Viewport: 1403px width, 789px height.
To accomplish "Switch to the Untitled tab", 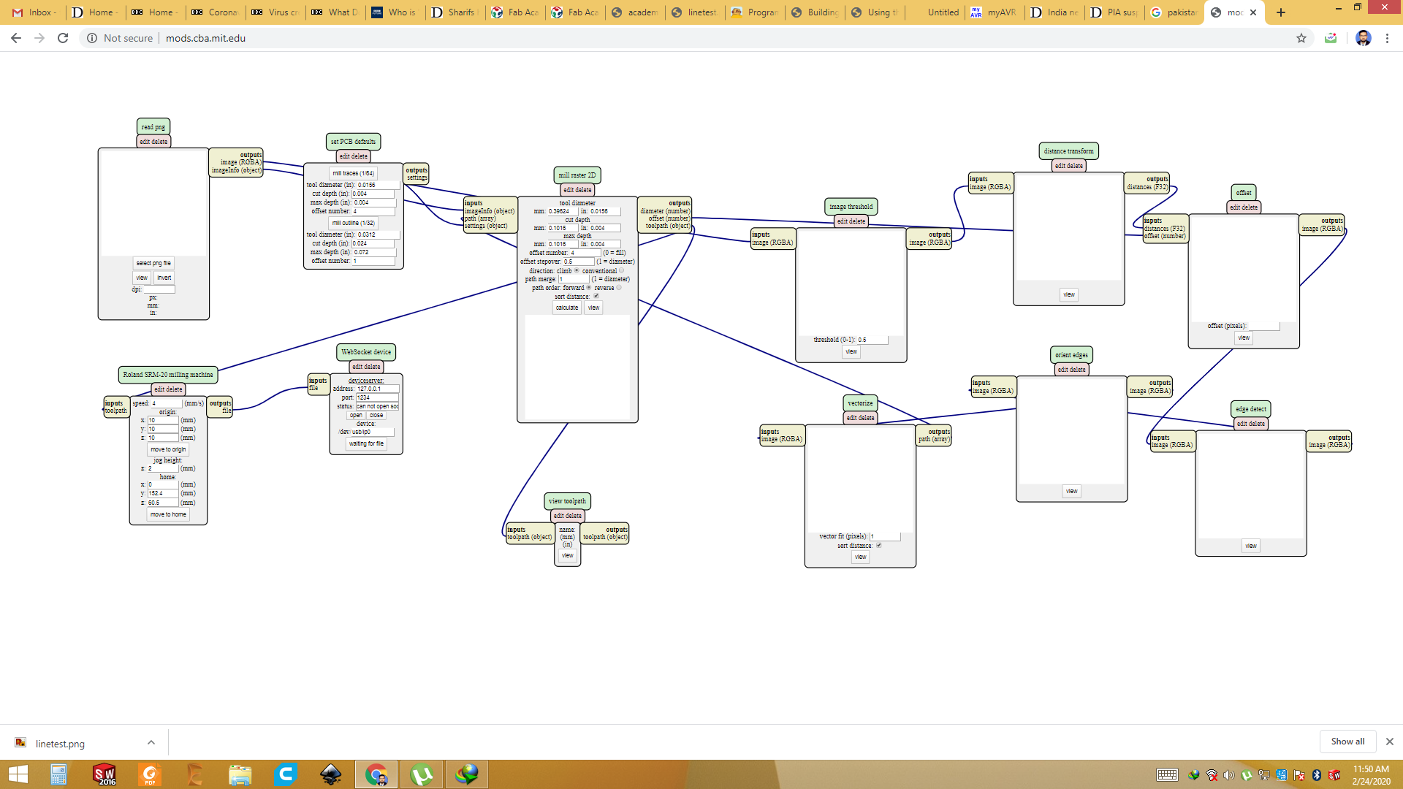I will [x=935, y=12].
